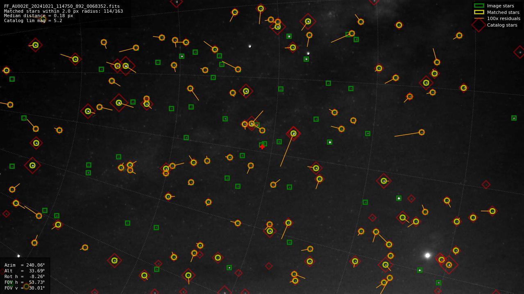Viewport: 524px width, 294px height.
Task: Click the "FOV h = 53.73°" readout
Action: [25, 282]
